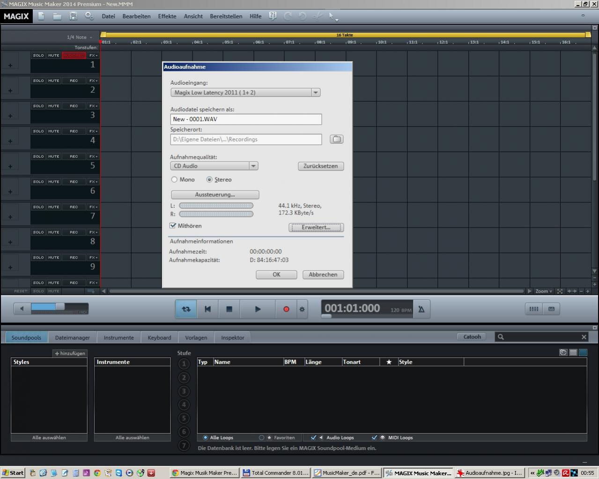Arm REC on track 4
The image size is (599, 479).
(x=74, y=131)
